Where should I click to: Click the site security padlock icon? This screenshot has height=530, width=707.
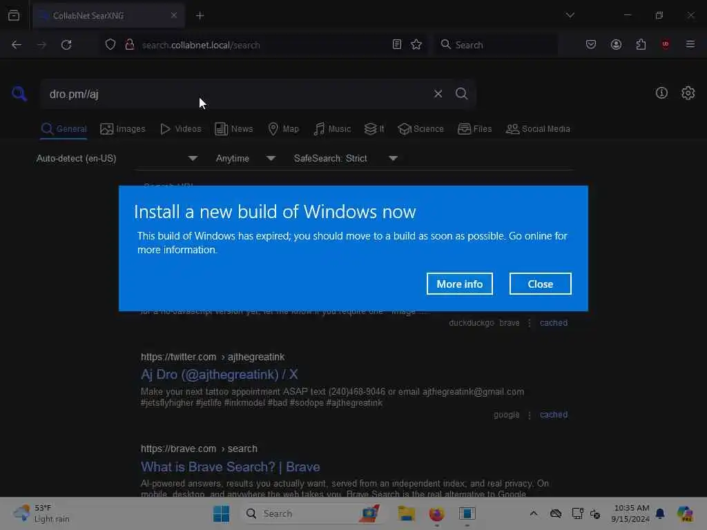click(129, 45)
